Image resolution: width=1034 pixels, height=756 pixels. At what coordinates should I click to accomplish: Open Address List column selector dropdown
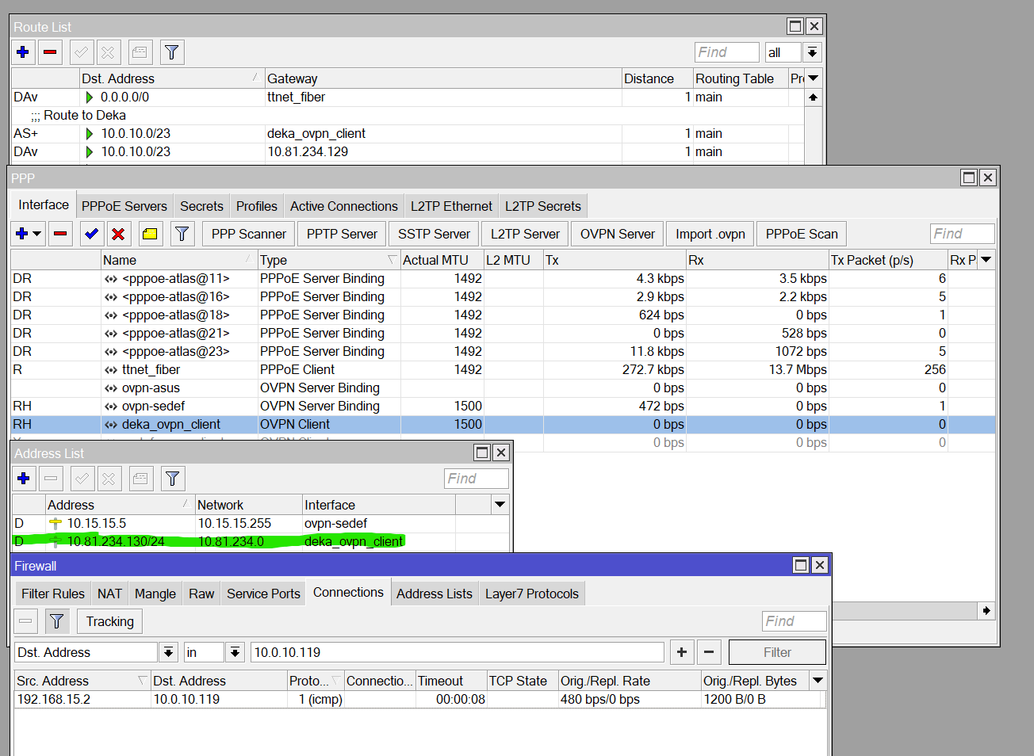click(x=500, y=505)
